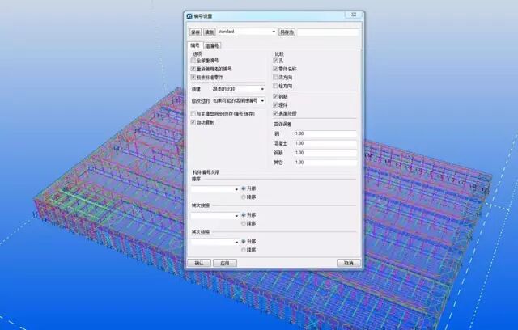Click the 取消 button

pos(349,263)
